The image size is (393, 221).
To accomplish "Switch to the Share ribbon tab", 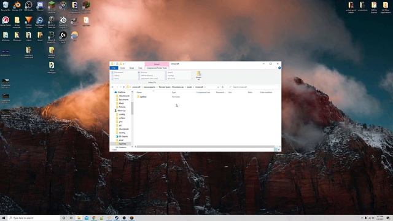I will (131, 68).
